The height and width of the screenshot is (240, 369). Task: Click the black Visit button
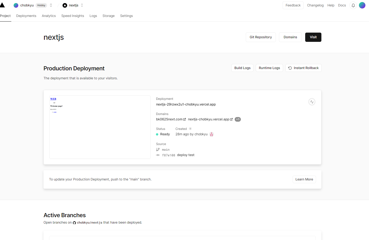click(313, 37)
